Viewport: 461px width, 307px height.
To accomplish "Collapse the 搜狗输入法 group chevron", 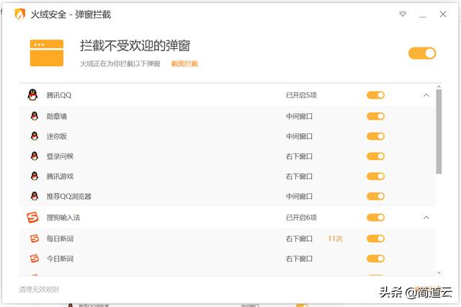I will 426,218.
